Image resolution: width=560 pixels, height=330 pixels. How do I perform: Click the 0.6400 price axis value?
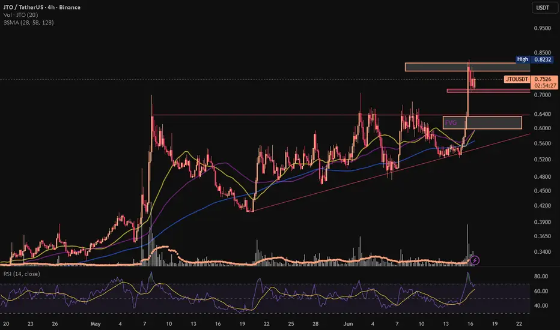(542, 114)
